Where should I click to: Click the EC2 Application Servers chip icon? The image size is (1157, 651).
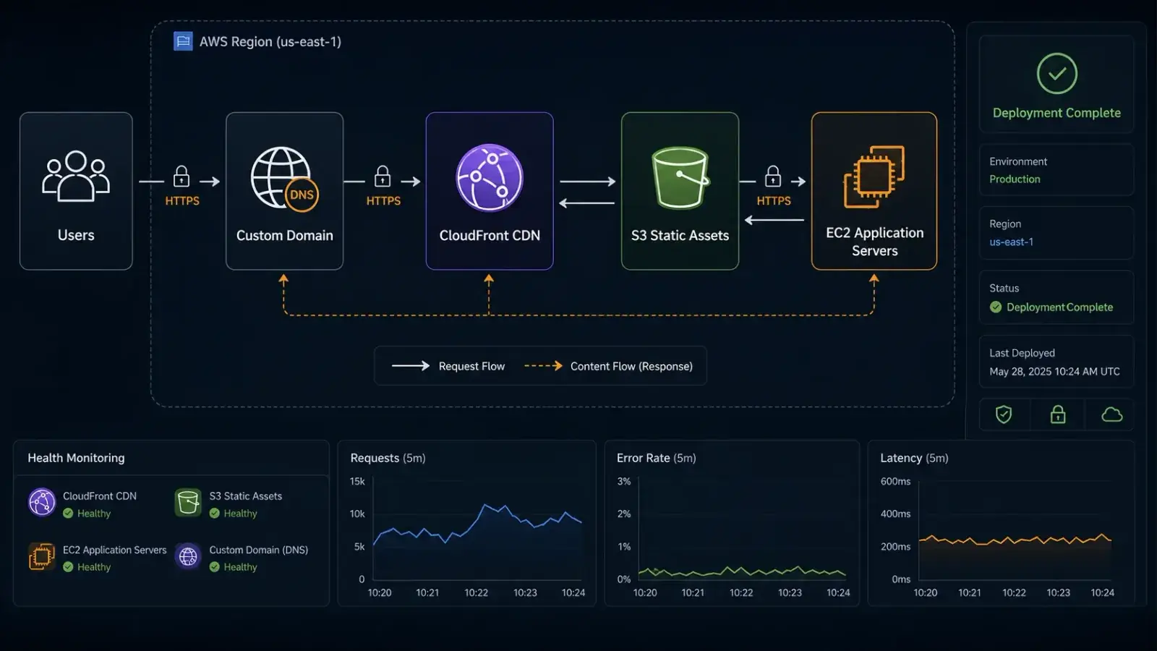pos(874,176)
